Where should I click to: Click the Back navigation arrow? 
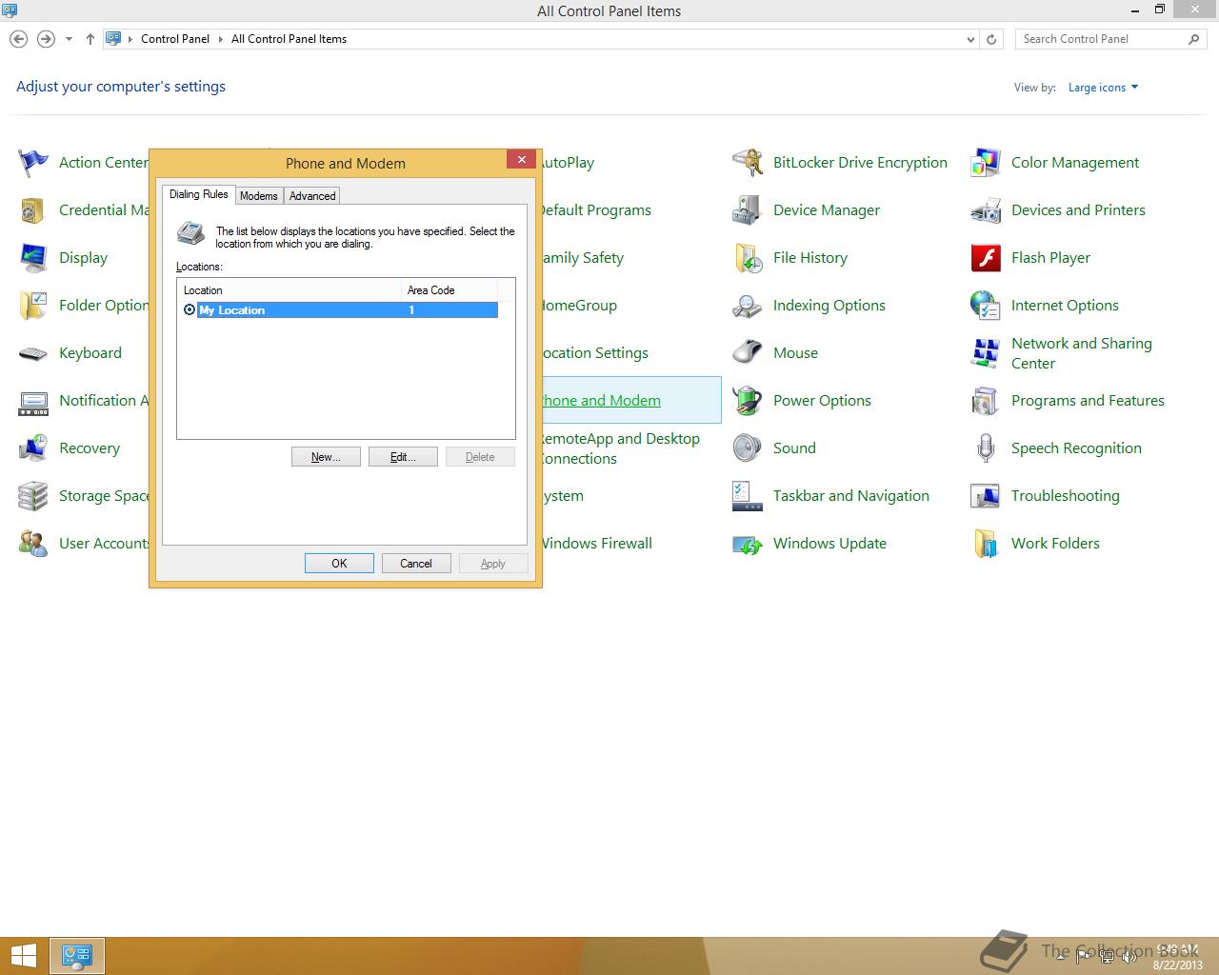[x=18, y=39]
